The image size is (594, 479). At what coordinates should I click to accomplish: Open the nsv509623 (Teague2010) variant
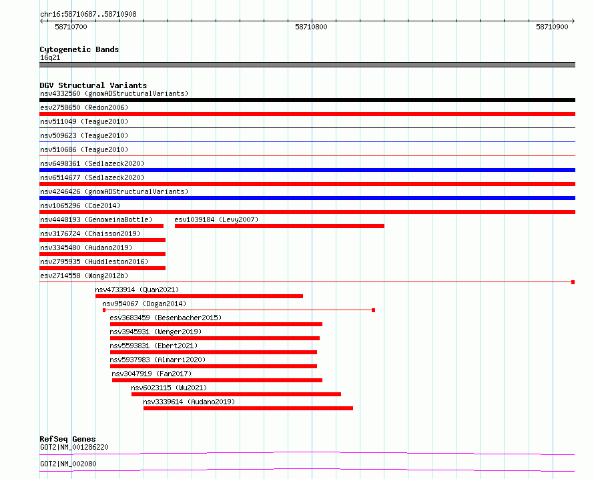(x=84, y=135)
